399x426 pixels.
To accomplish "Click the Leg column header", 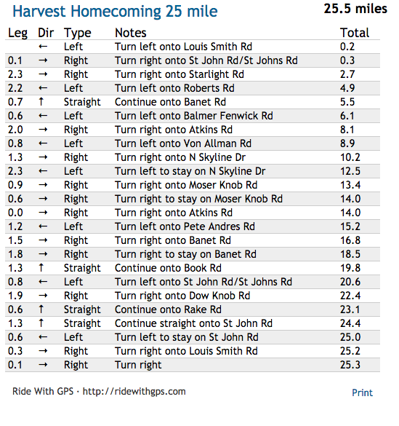I will [x=17, y=33].
